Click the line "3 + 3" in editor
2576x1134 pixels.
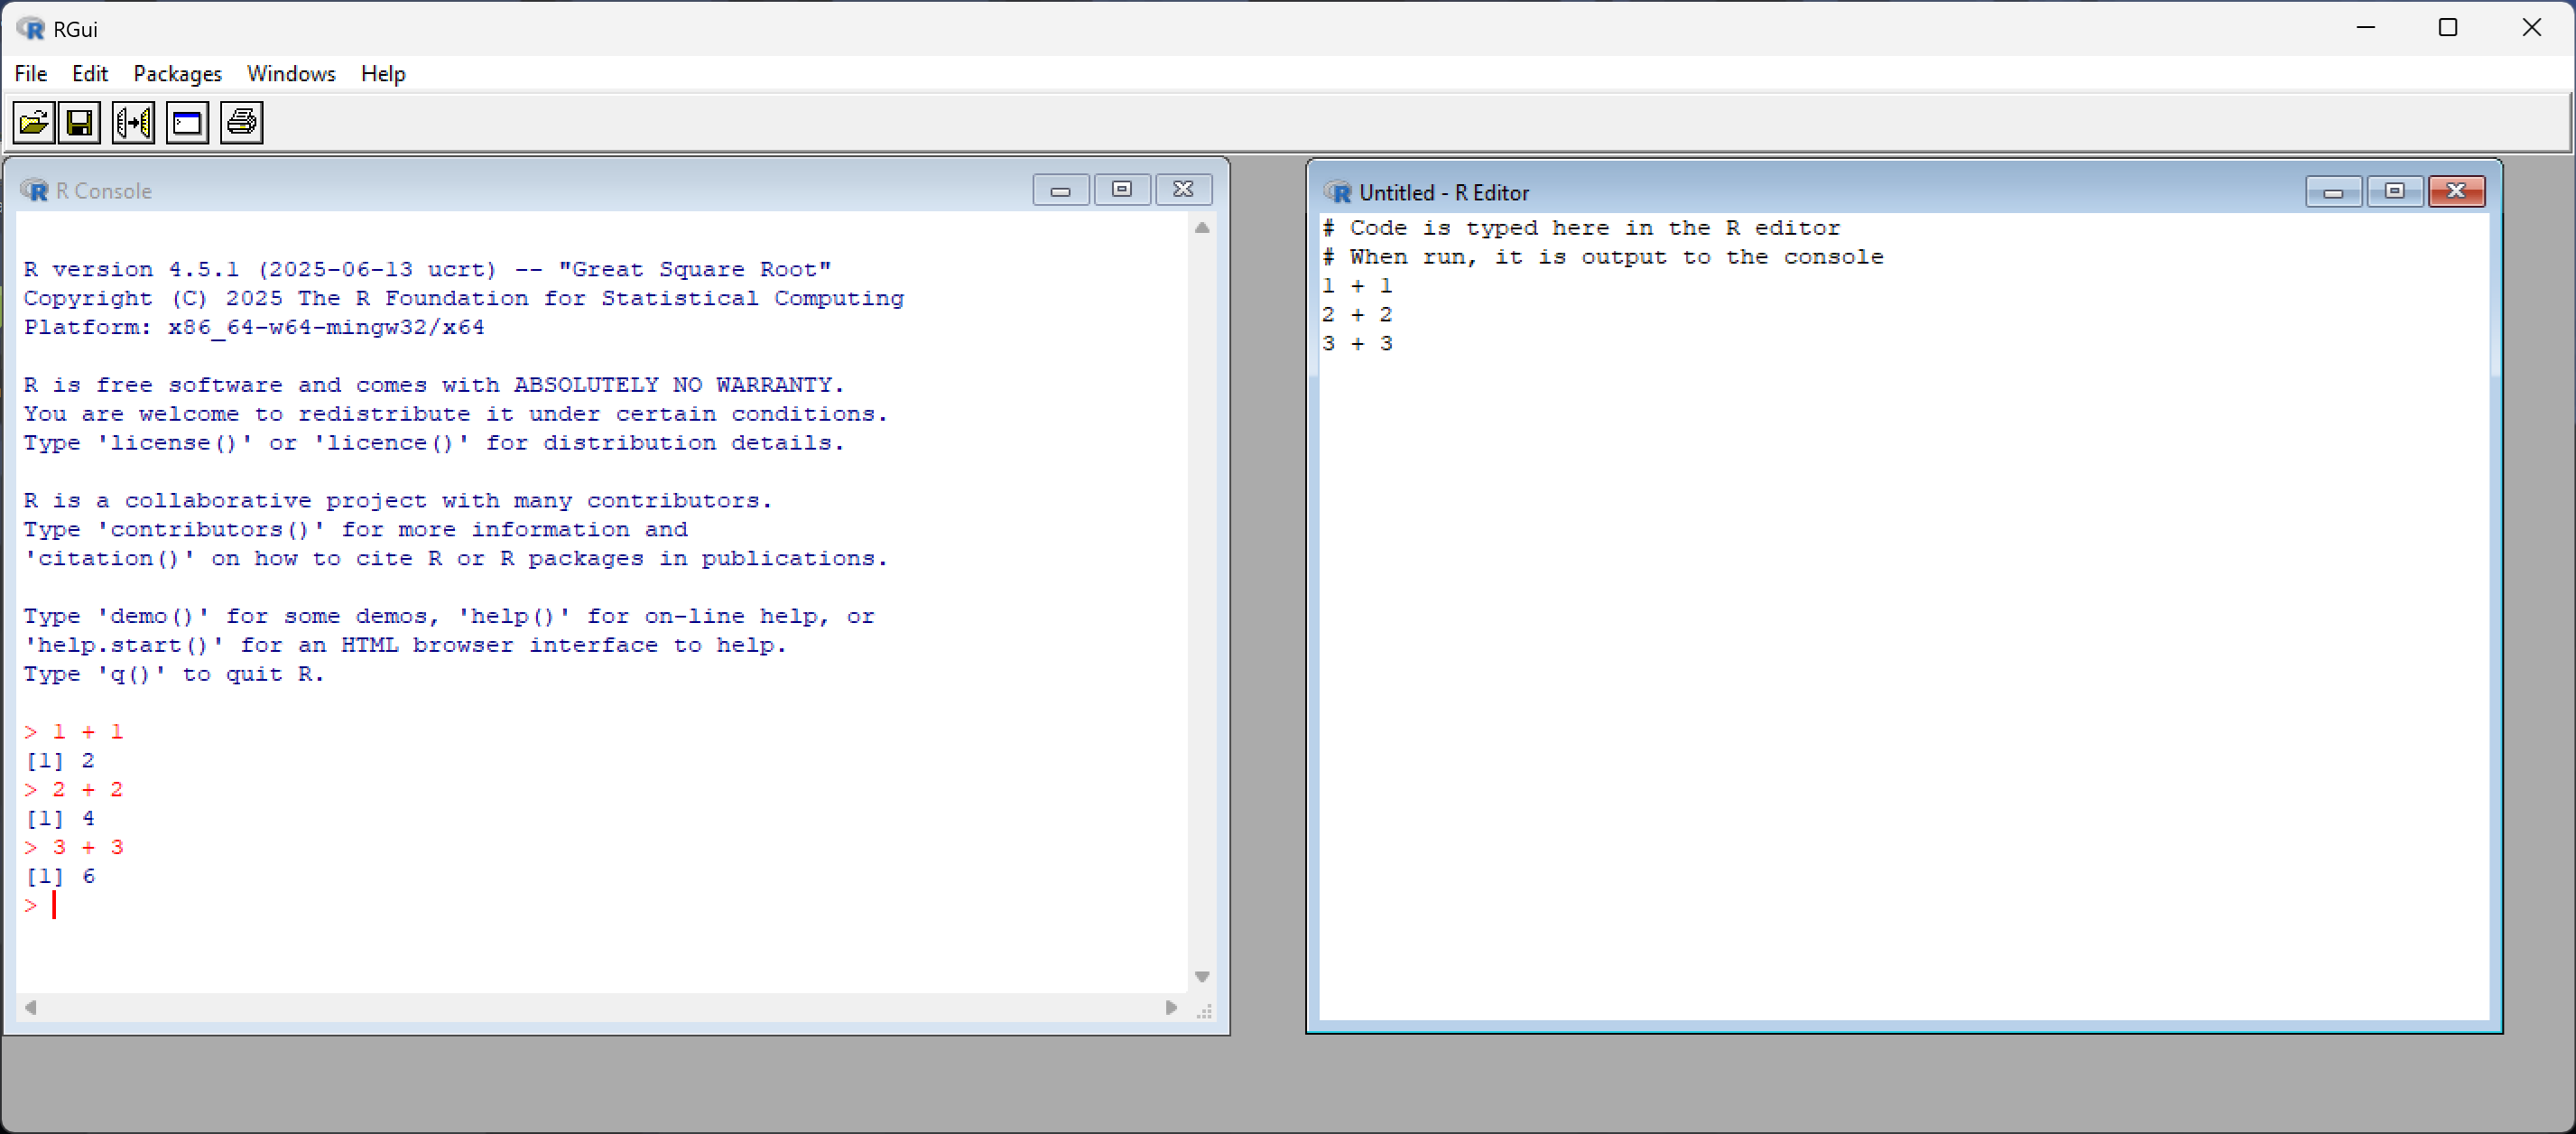1357,344
